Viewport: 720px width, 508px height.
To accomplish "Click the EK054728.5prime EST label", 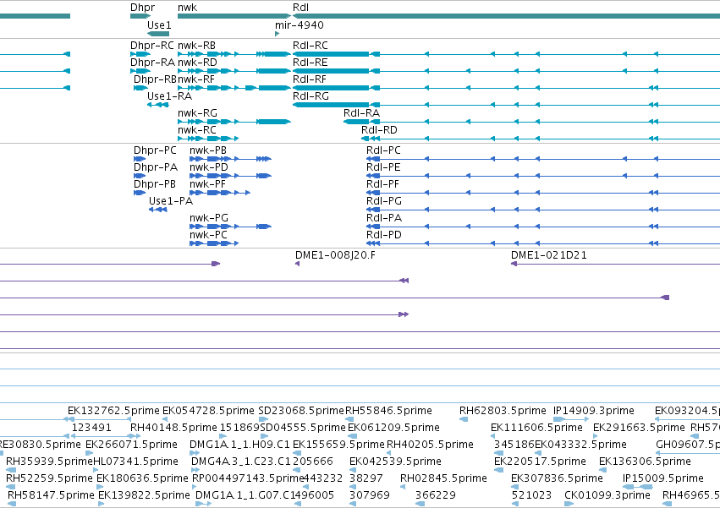I will (208, 411).
